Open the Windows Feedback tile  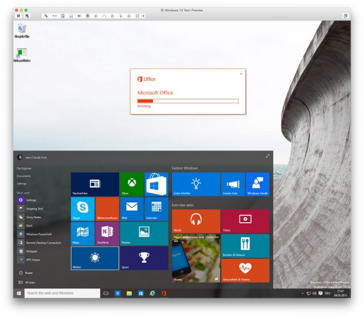point(257,184)
